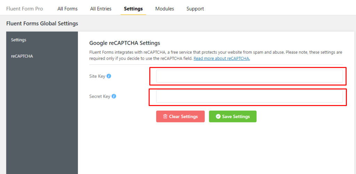Click the Secret Key info icon
Image resolution: width=356 pixels, height=174 pixels.
114,96
